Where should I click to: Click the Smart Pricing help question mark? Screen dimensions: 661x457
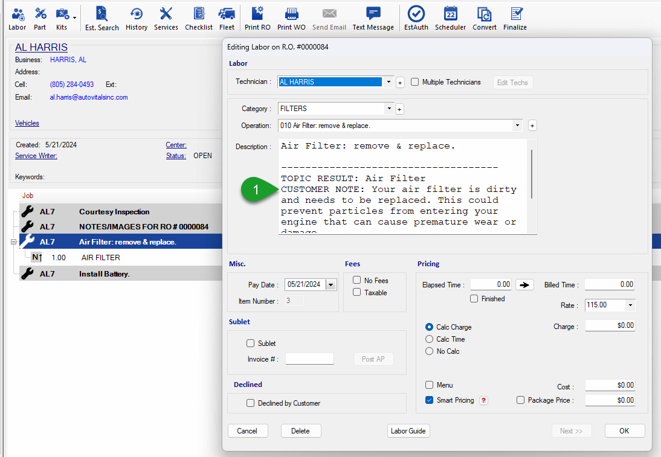click(484, 401)
